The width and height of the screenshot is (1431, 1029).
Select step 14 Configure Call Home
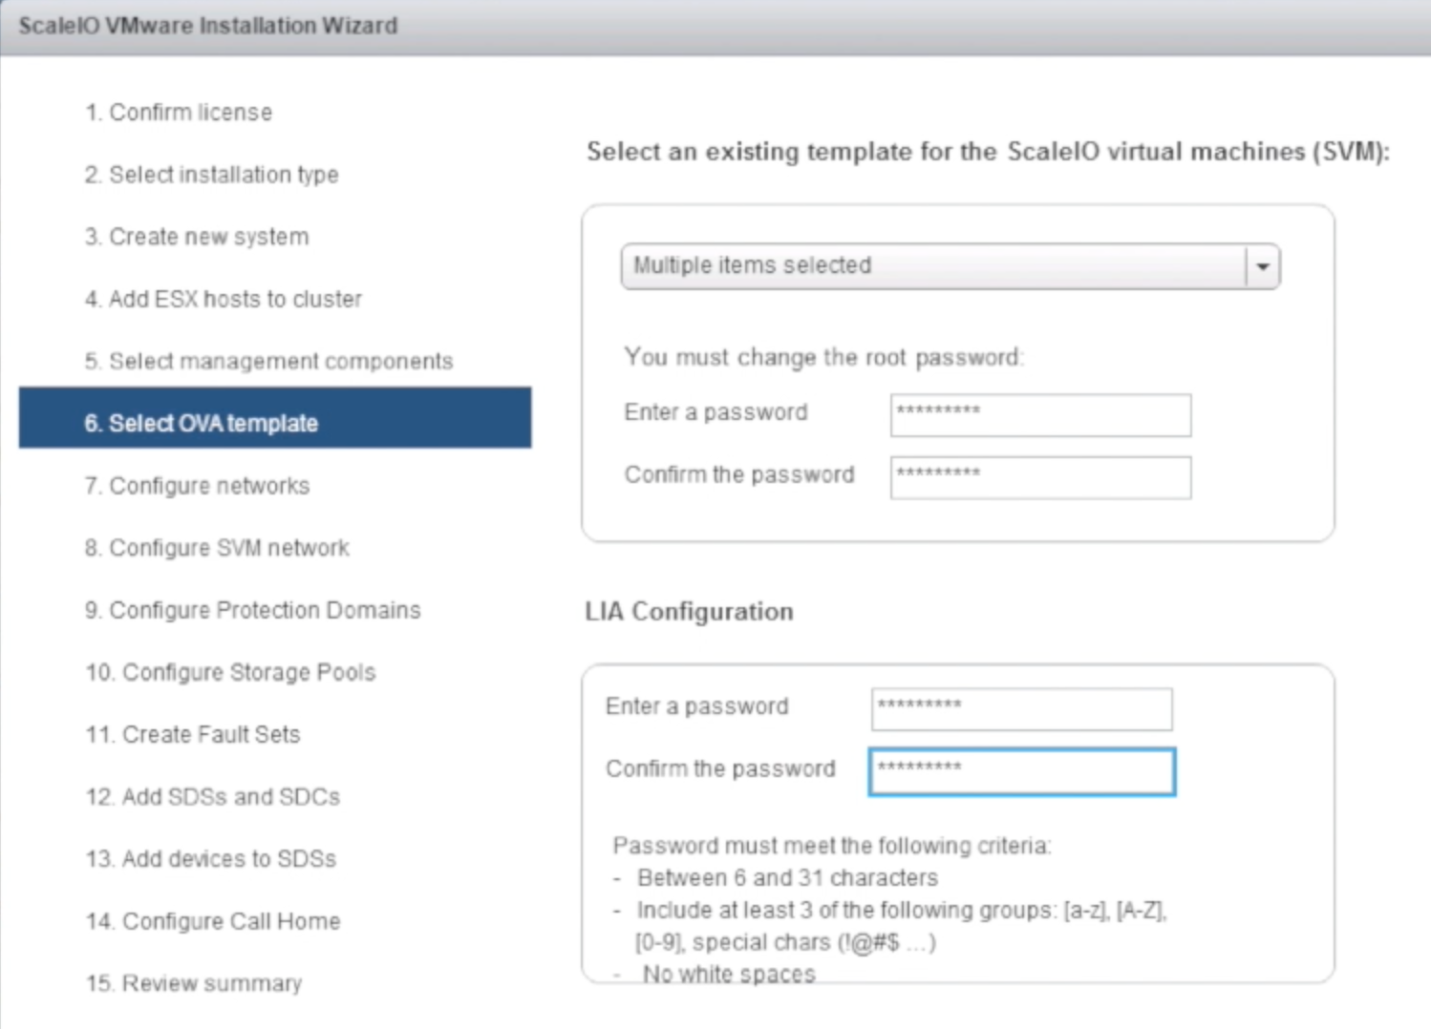coord(213,921)
